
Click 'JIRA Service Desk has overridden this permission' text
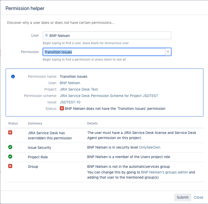click(x=50, y=135)
